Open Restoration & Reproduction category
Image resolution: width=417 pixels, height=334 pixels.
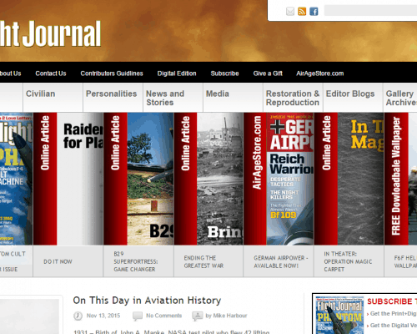pyautogui.click(x=293, y=98)
